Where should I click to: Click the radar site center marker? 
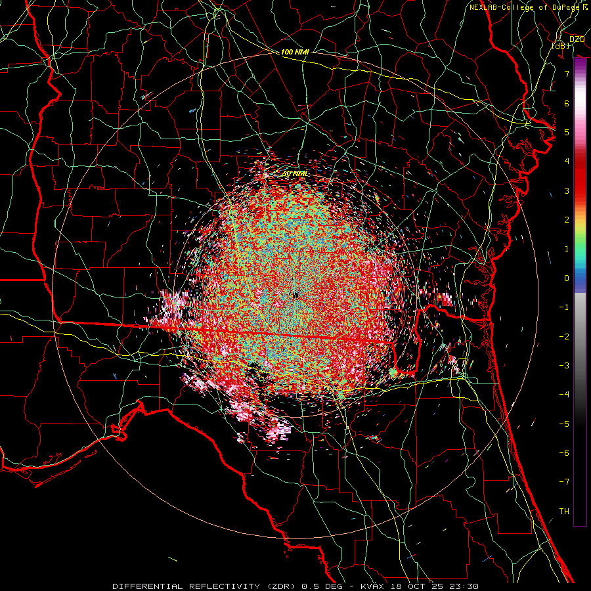pyautogui.click(x=296, y=295)
